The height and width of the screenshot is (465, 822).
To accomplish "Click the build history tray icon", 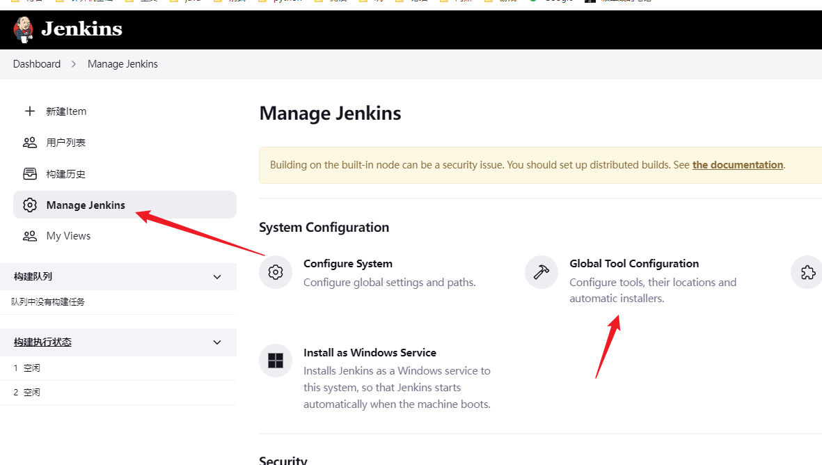I will coord(30,173).
